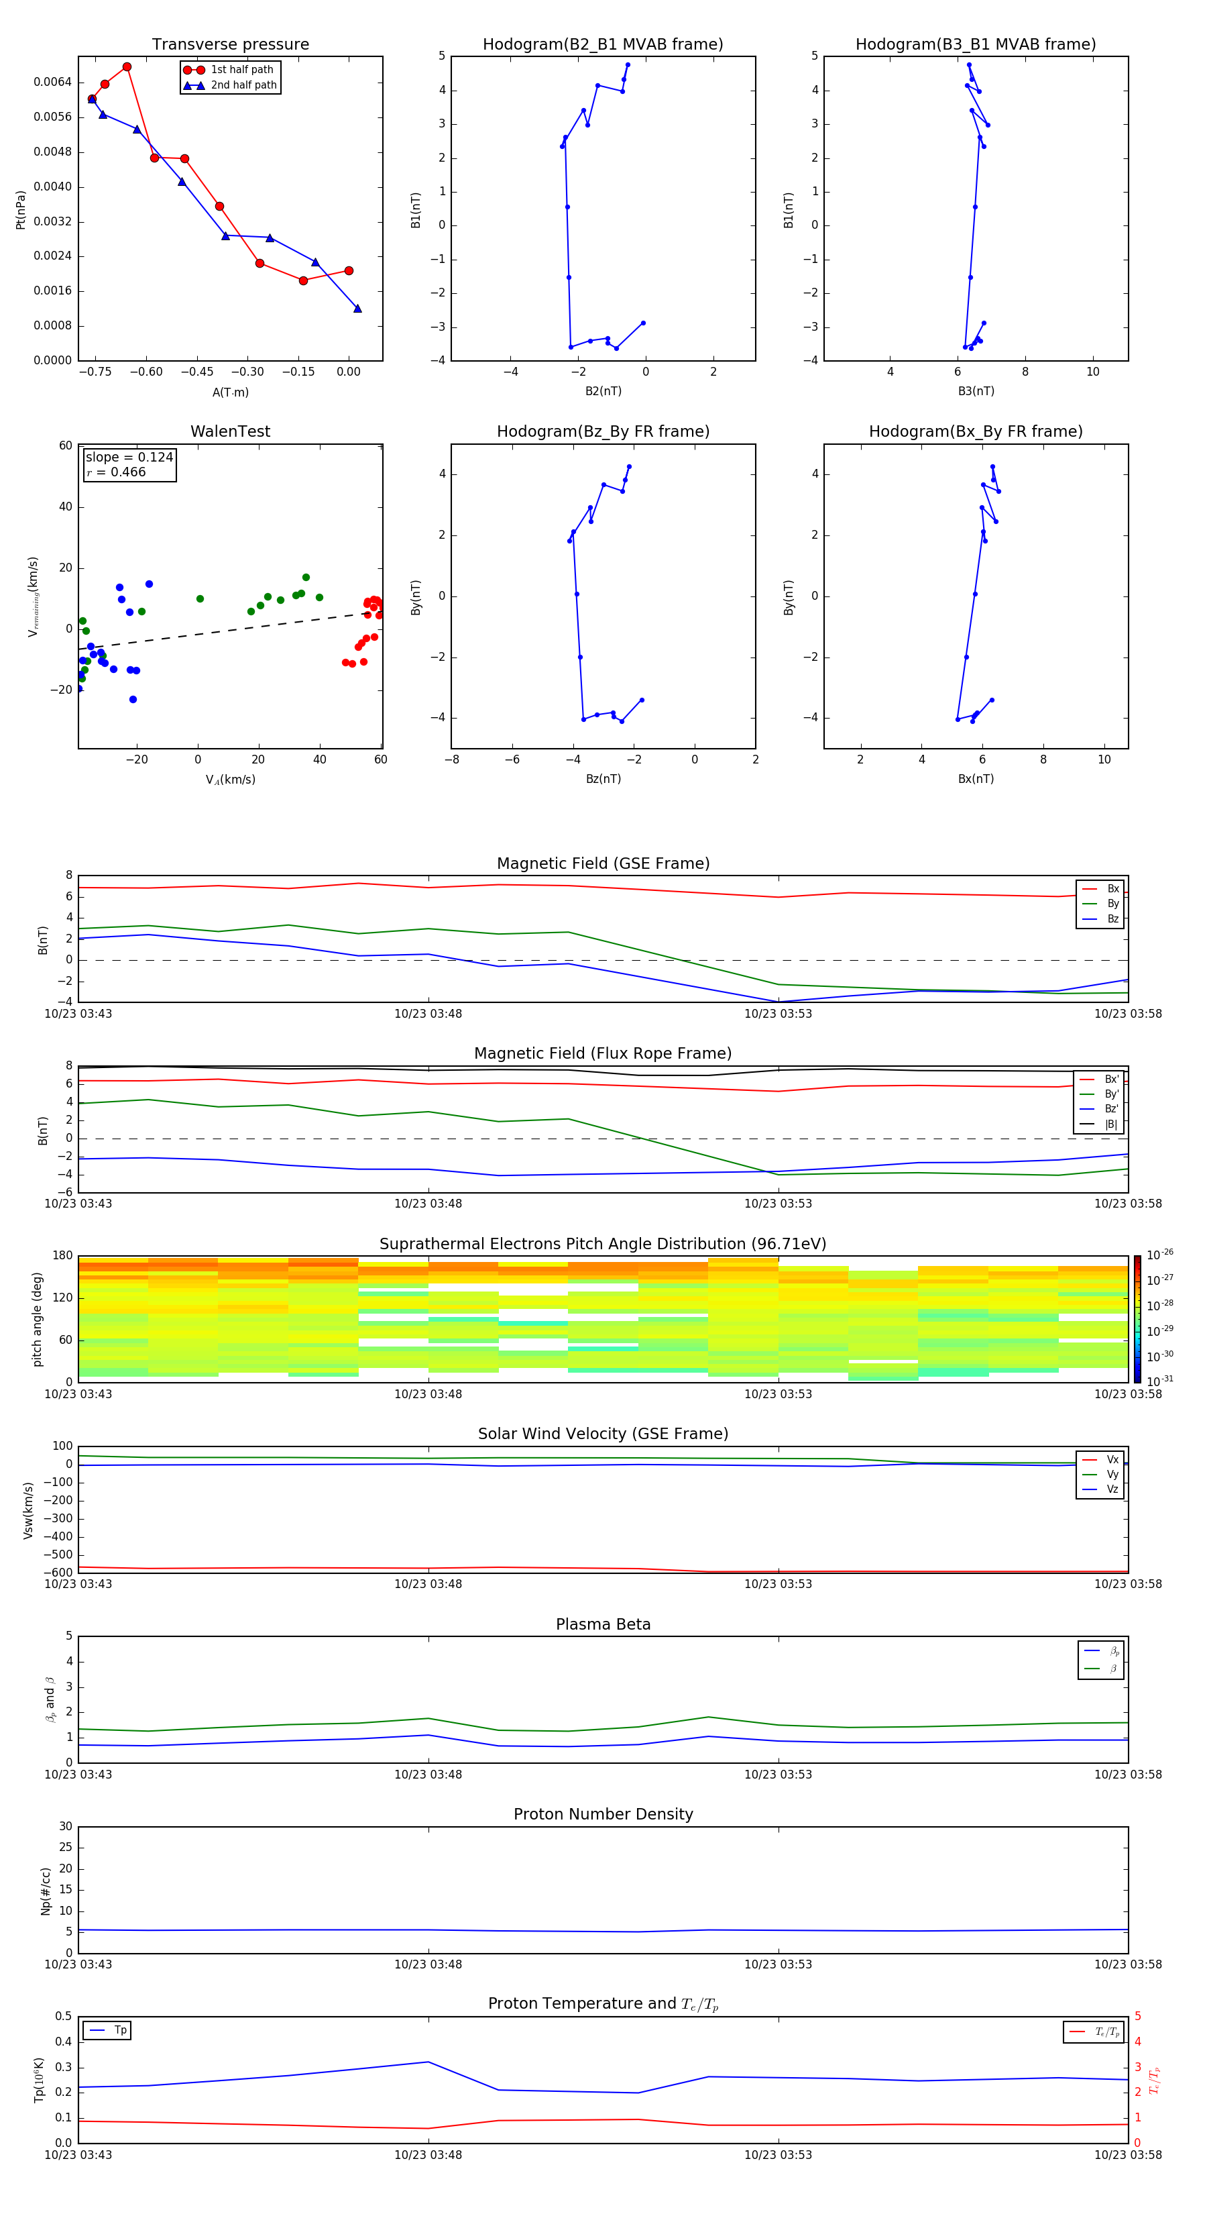Click the Hodogram(Bx_By FR frame) title

coord(976,431)
